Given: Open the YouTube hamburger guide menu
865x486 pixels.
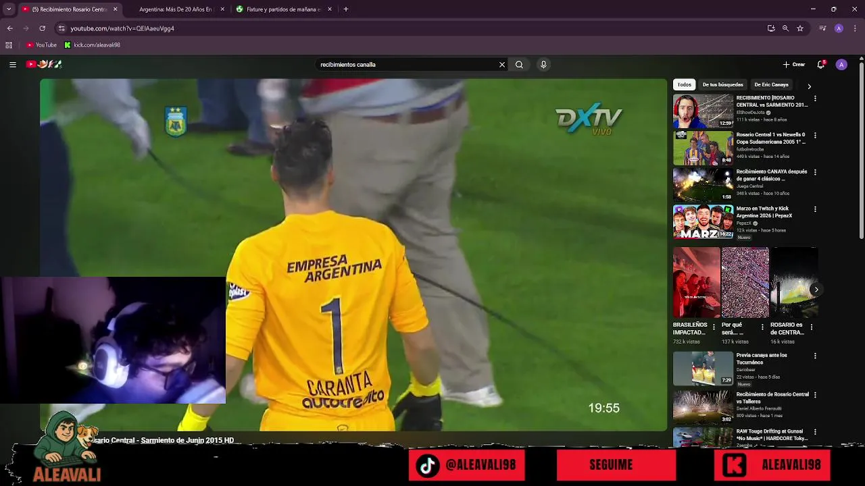Looking at the screenshot, I should pos(13,65).
